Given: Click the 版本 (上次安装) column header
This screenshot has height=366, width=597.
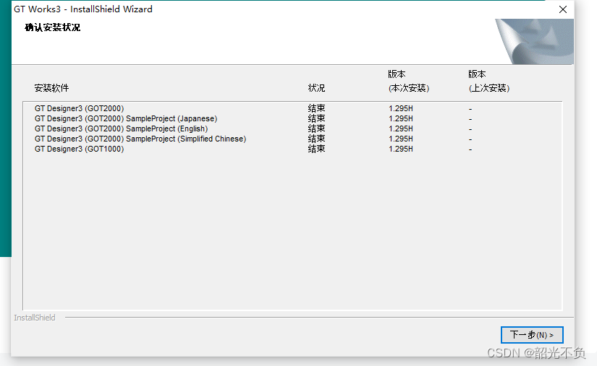Looking at the screenshot, I should coord(489,81).
